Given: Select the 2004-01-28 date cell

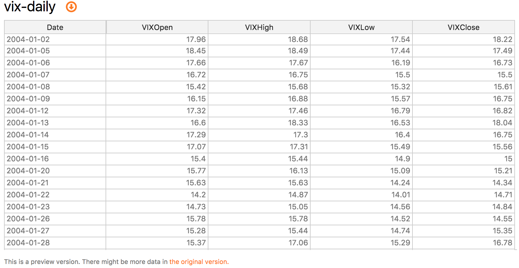Looking at the screenshot, I should click(x=28, y=243).
